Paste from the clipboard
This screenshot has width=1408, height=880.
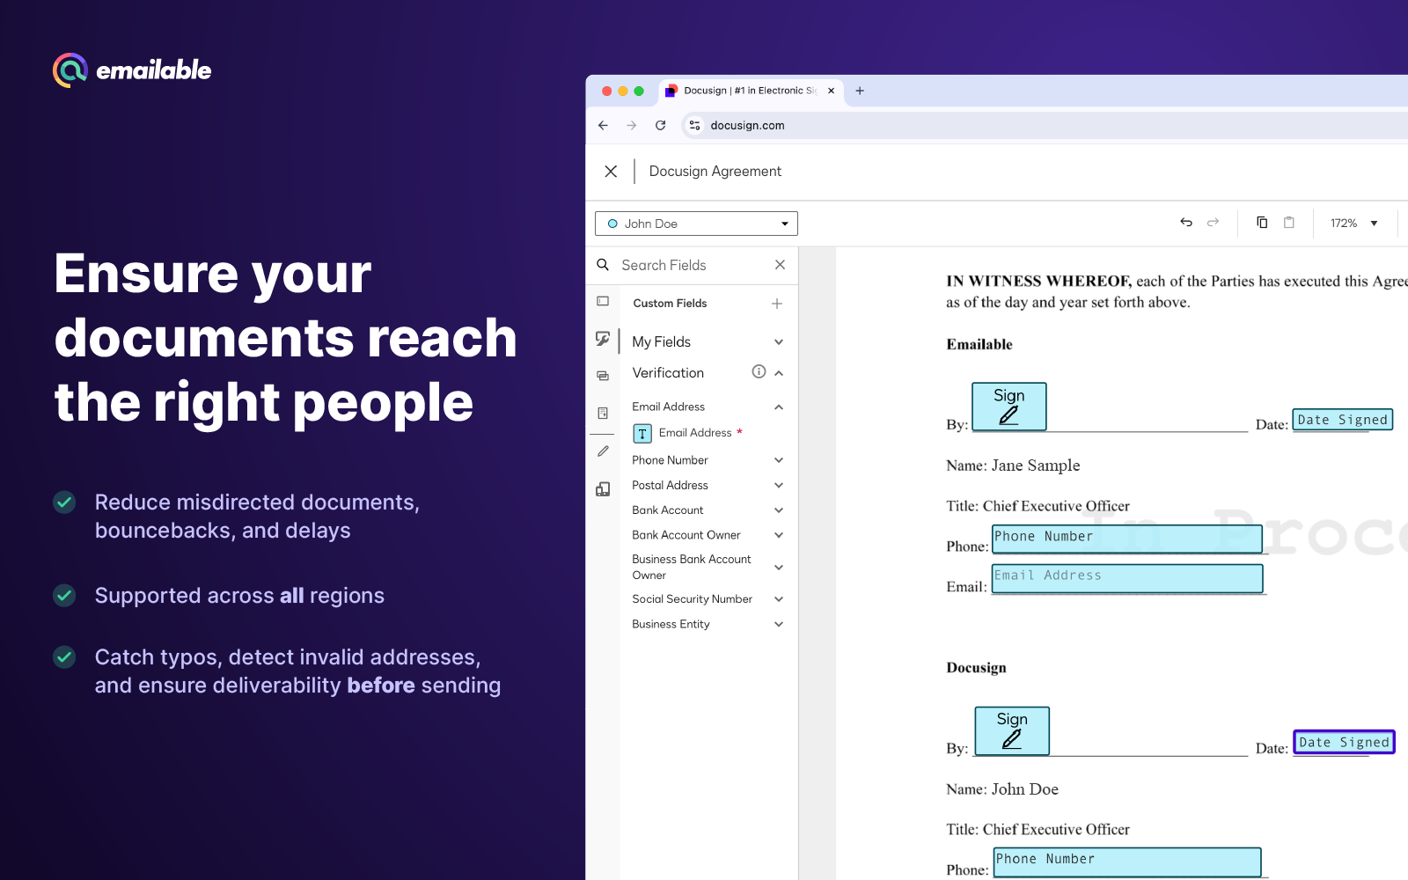[1289, 223]
